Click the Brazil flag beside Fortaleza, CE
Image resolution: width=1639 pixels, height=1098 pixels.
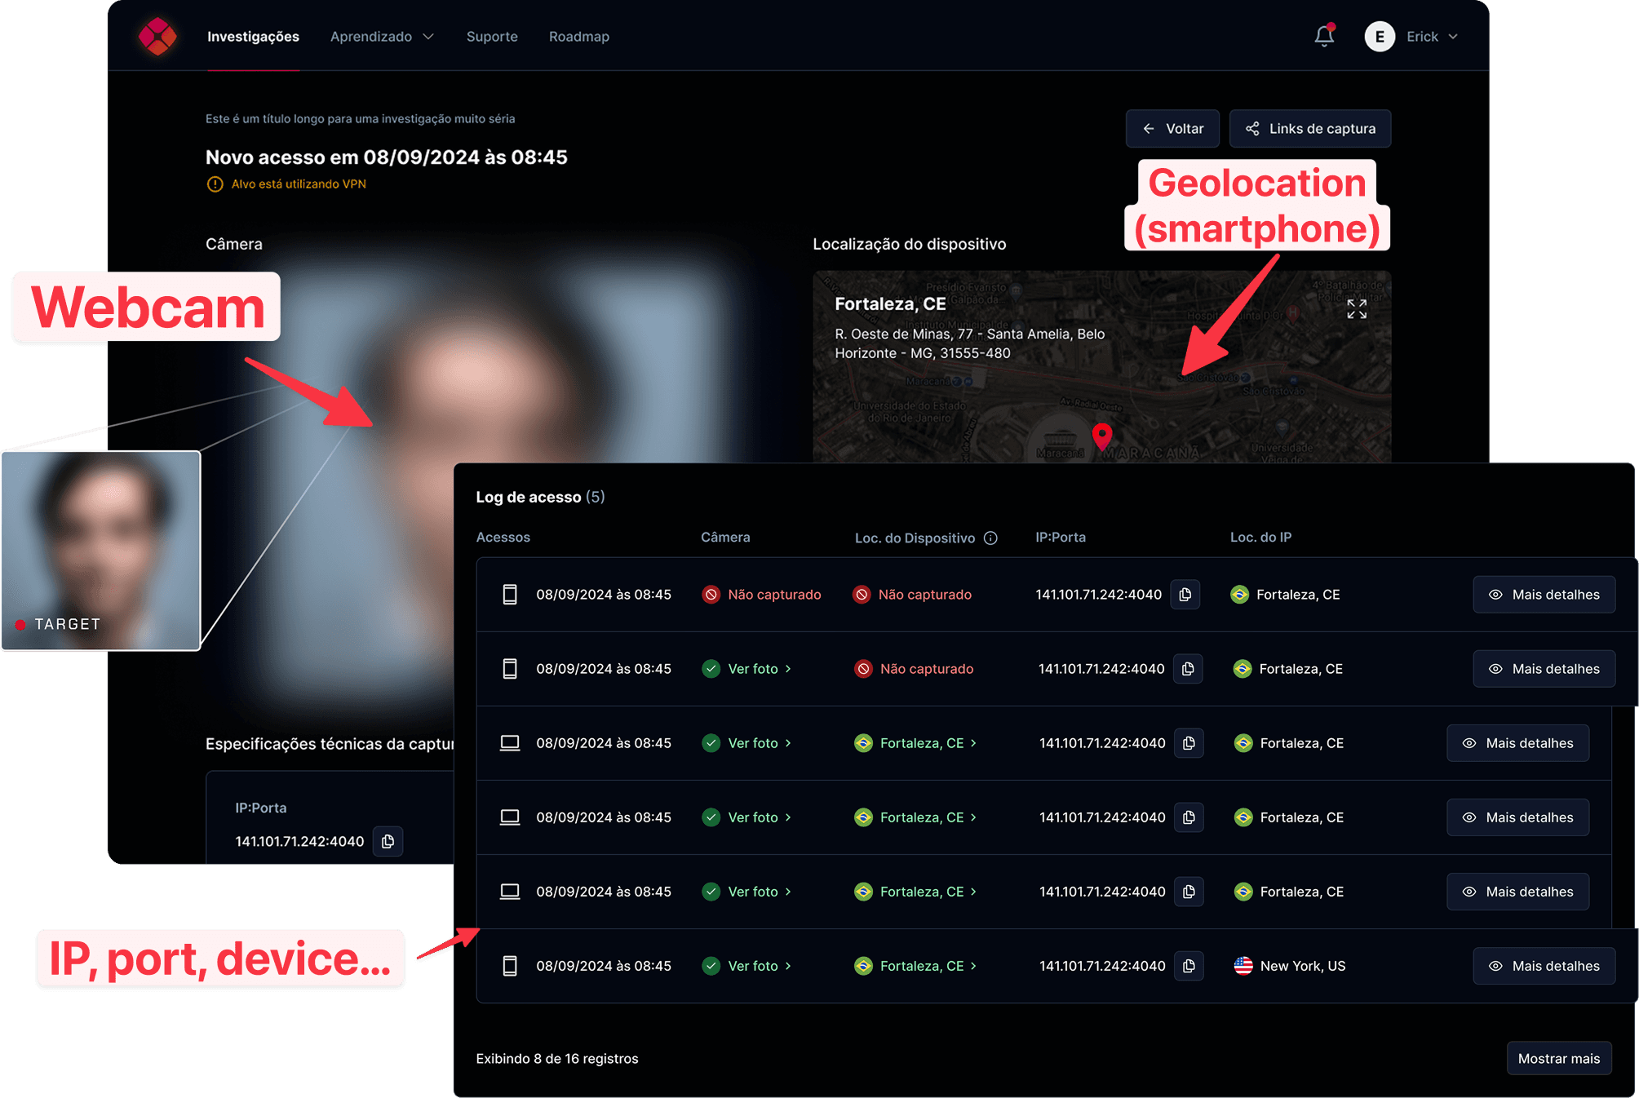[1242, 594]
